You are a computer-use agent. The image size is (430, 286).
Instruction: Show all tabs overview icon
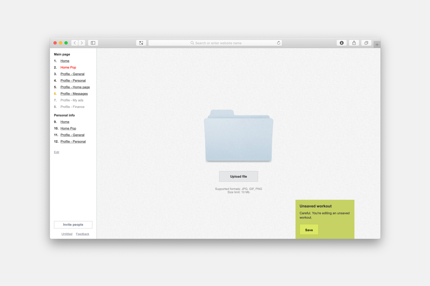pos(366,43)
